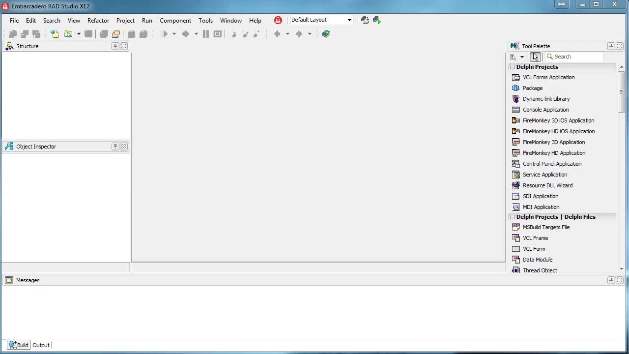Open the Search menu

pos(52,21)
